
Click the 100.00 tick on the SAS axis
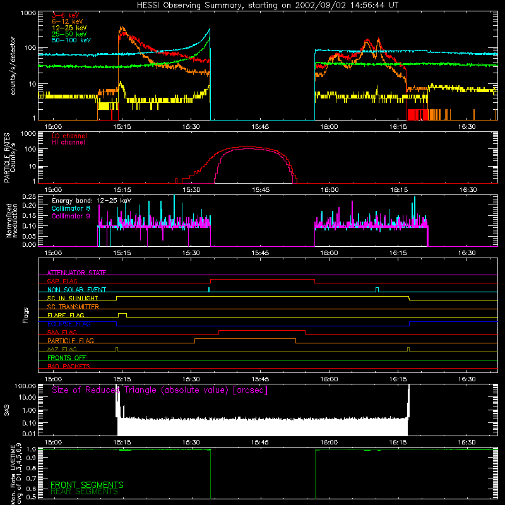25,386
